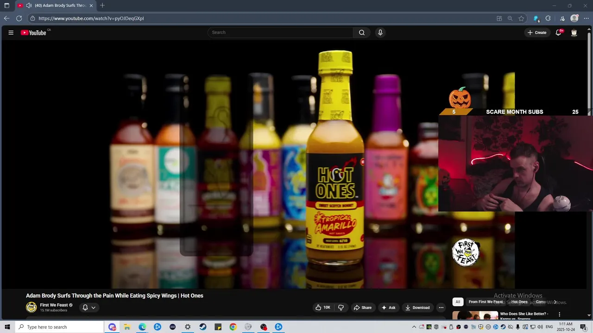Click the video title Adam Brody Surfs Through
This screenshot has height=333, width=593.
click(114, 296)
